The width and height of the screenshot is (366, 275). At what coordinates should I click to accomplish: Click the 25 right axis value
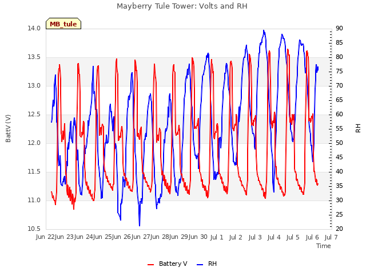tap(339, 214)
